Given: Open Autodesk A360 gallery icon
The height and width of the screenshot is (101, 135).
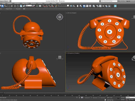Looking at the screenshot, I should point(109,6).
